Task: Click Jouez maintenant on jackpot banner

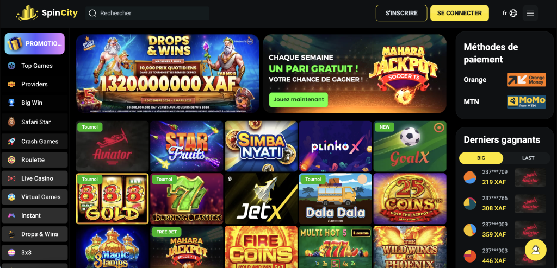Action: click(x=299, y=100)
